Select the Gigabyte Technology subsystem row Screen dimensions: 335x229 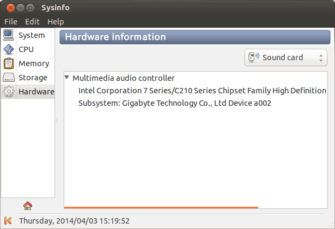(x=174, y=103)
